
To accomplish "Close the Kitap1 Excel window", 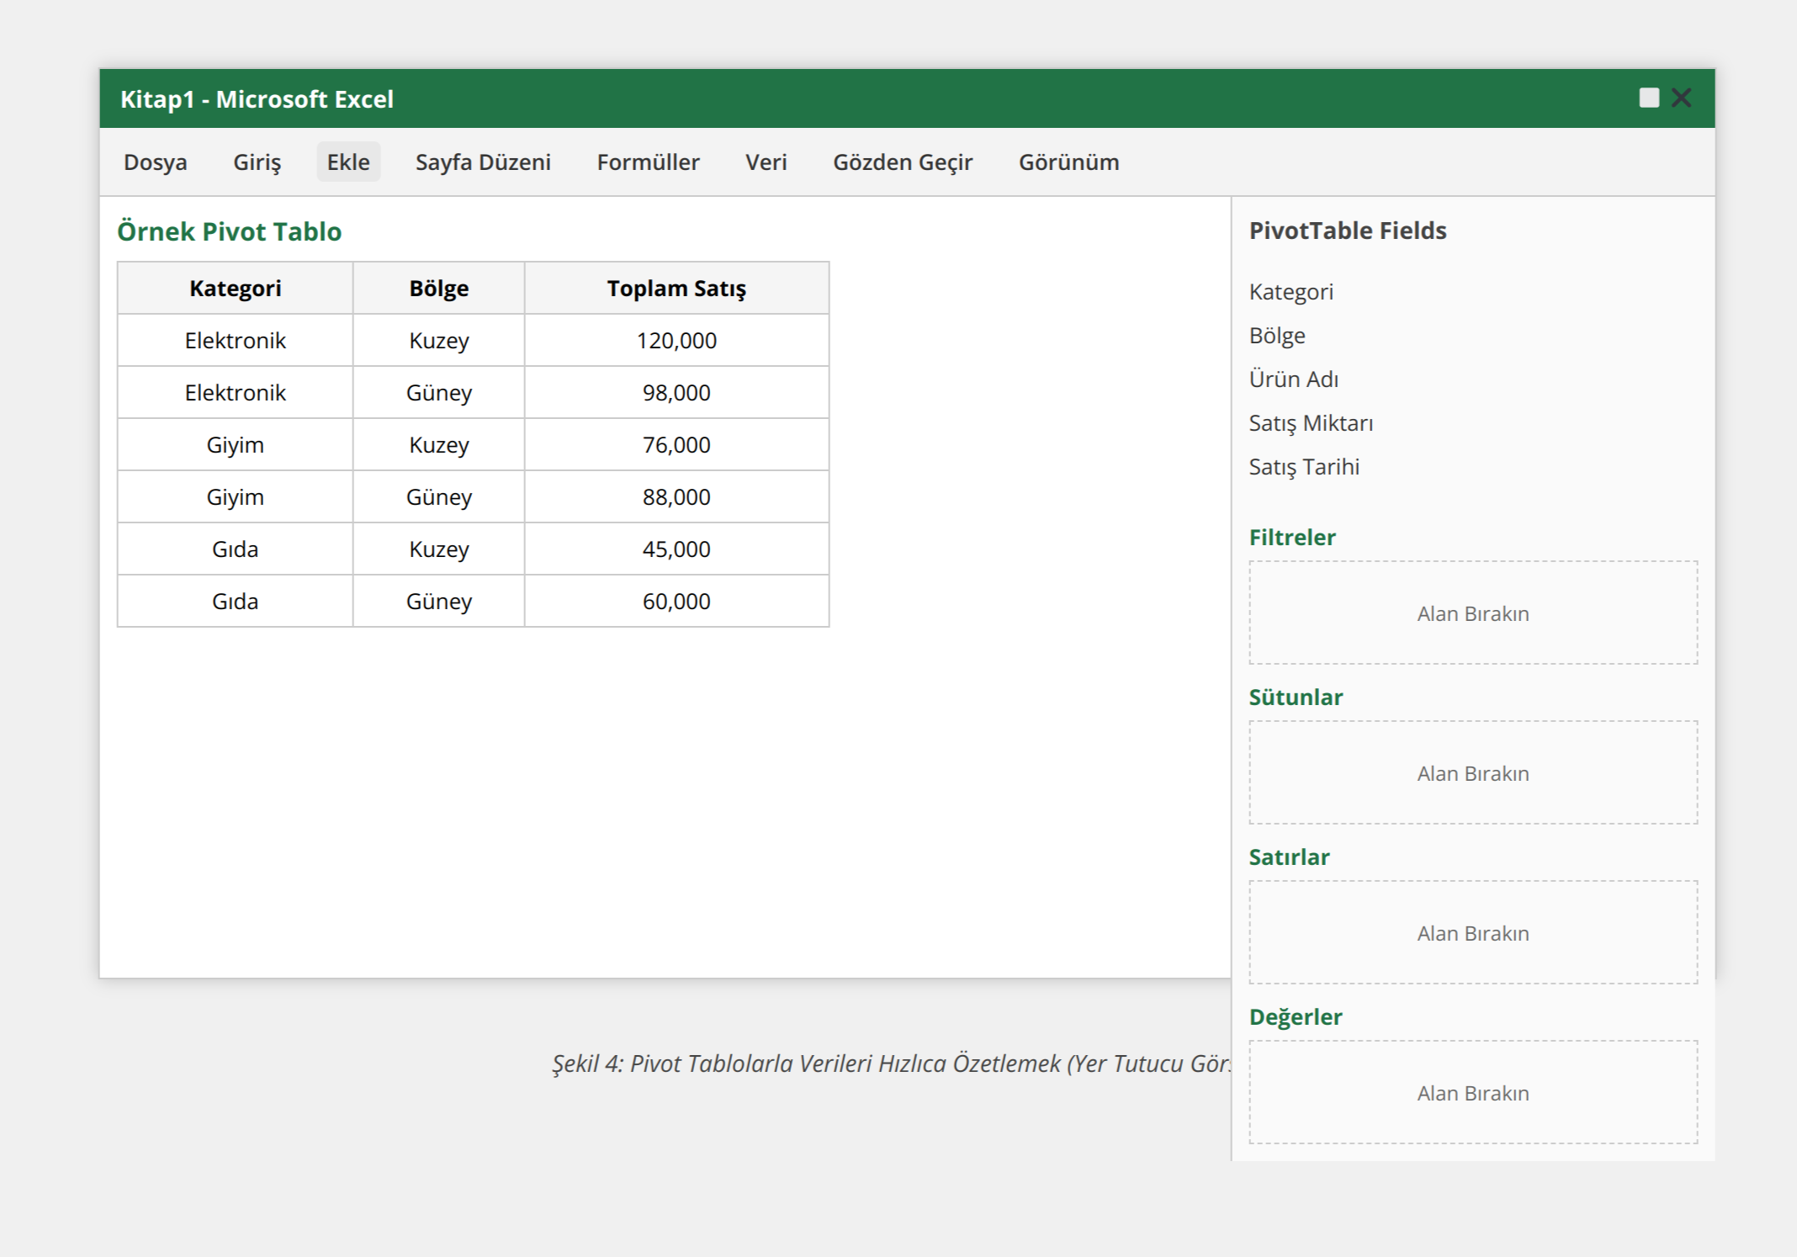I will pos(1682,98).
